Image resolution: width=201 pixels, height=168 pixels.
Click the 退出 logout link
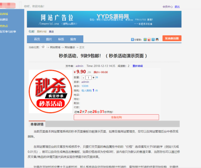click(x=177, y=7)
